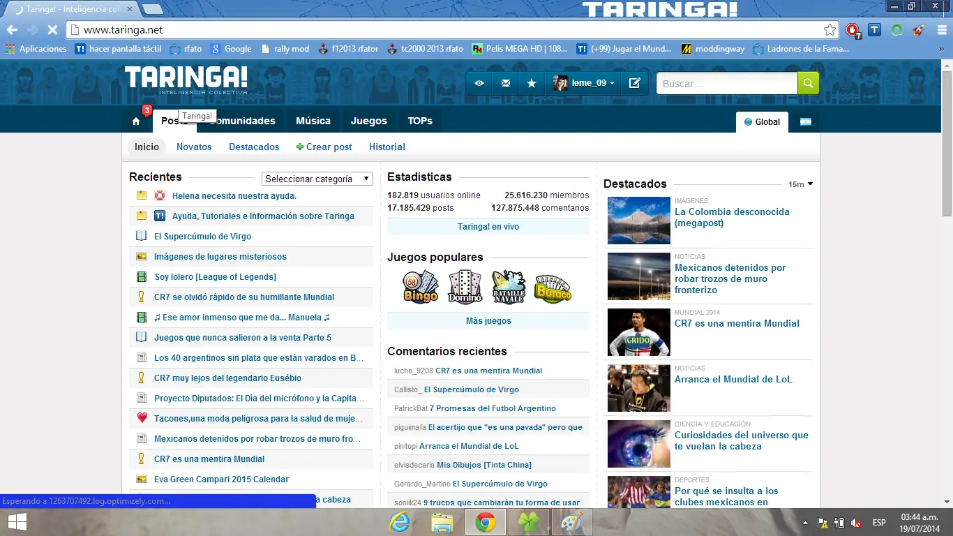953x536 pixels.
Task: Stop loading the page with the X button
Action: [52, 30]
